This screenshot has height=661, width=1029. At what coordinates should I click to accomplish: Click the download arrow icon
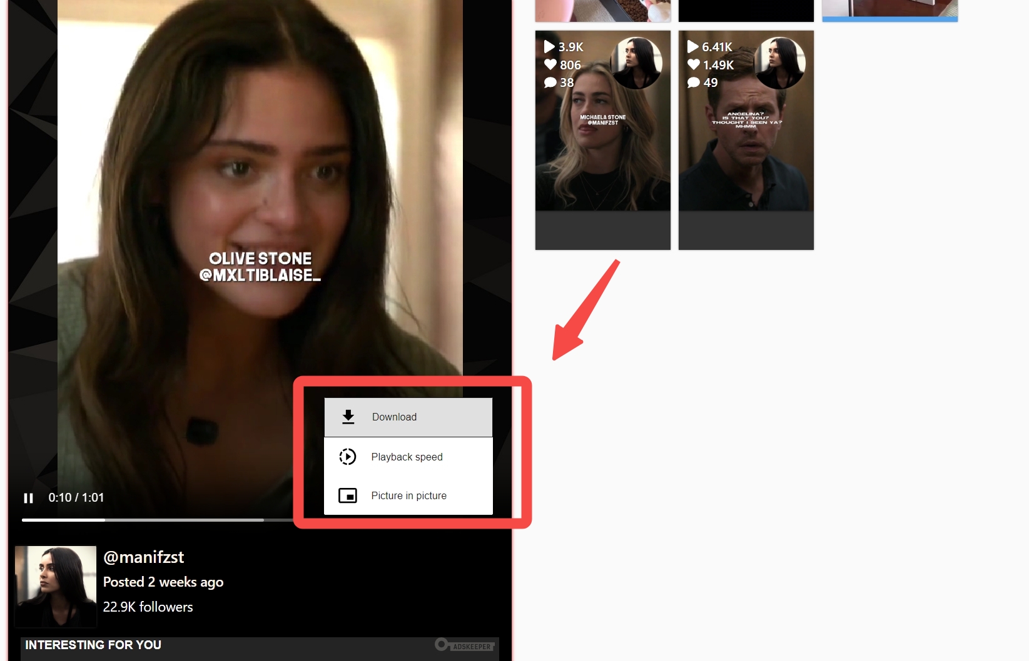[348, 417]
